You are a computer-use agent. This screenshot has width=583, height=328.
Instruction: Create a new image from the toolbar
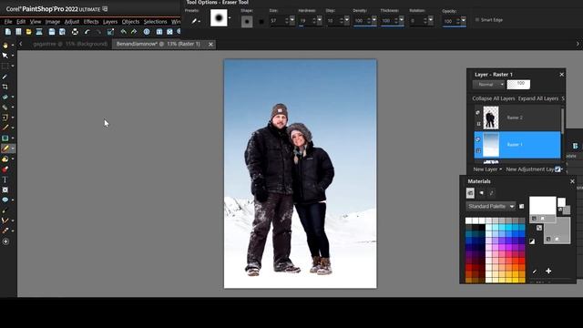coord(8,32)
